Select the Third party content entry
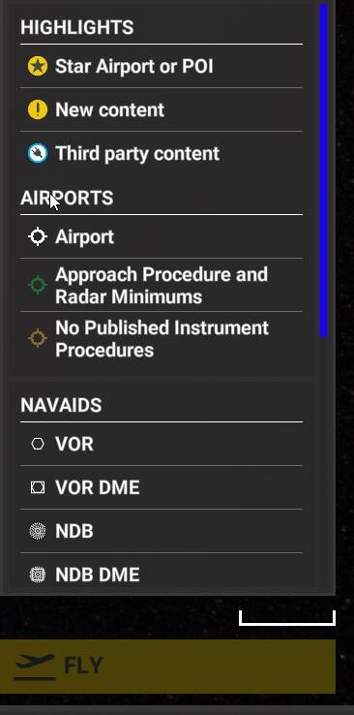This screenshot has height=715, width=354. coord(162,153)
